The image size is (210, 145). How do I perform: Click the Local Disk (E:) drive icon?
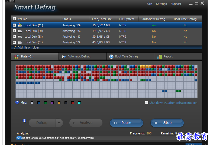[20, 37]
